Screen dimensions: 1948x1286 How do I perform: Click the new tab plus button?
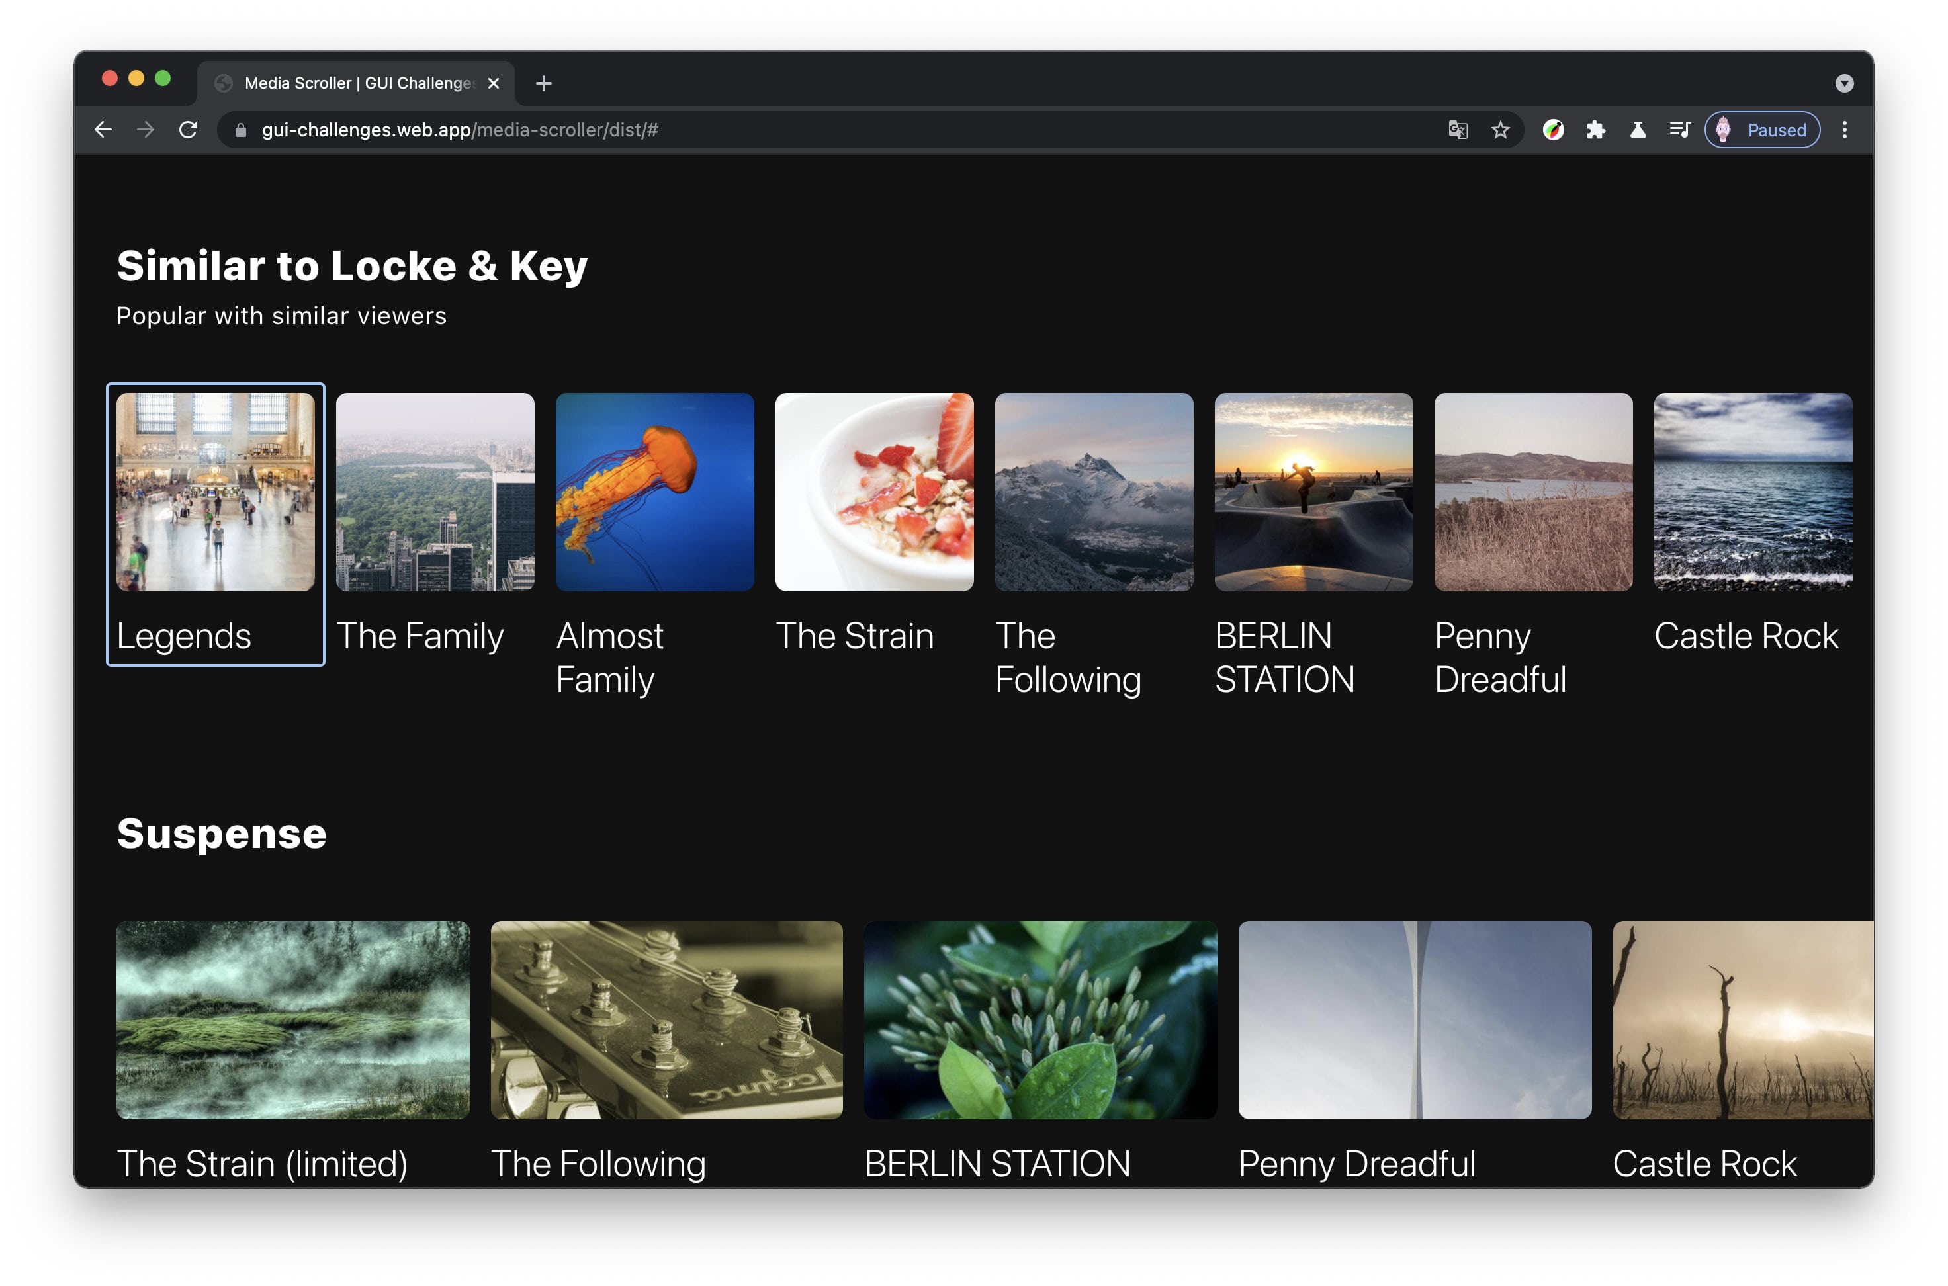click(541, 82)
